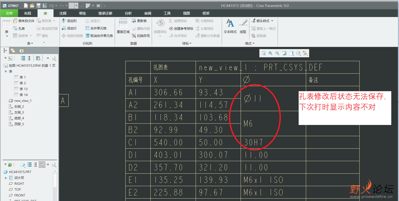Click Refit zoom icon in graphics toolbar
Viewport: 399px width, 201px height.
click(263, 53)
